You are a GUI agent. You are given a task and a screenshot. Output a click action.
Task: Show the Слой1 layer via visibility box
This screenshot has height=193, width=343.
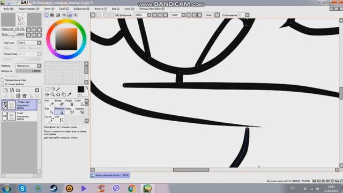point(5,114)
